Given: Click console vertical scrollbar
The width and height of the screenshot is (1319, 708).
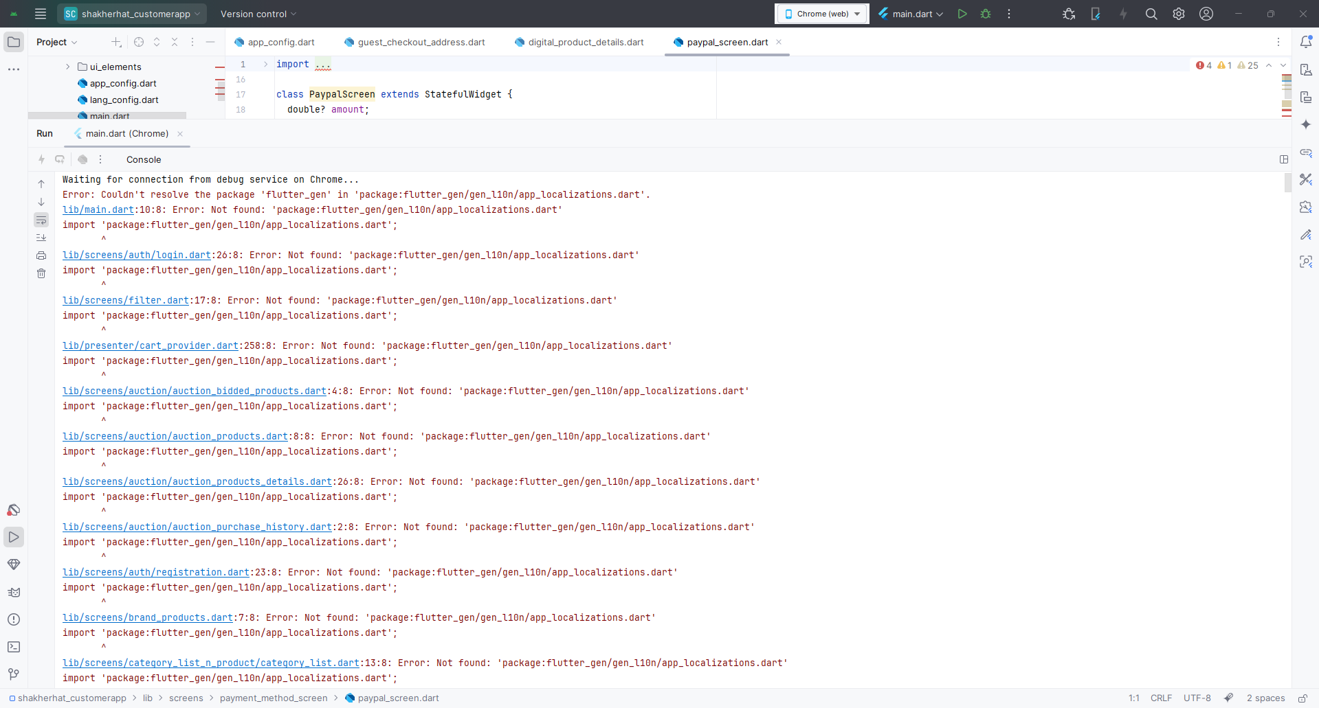Looking at the screenshot, I should point(1288,183).
